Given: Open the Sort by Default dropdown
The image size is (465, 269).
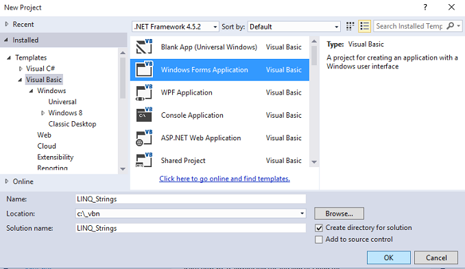Looking at the screenshot, I should (x=294, y=27).
